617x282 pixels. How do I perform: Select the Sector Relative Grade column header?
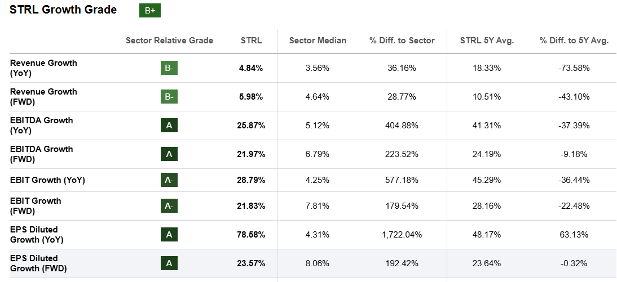169,41
